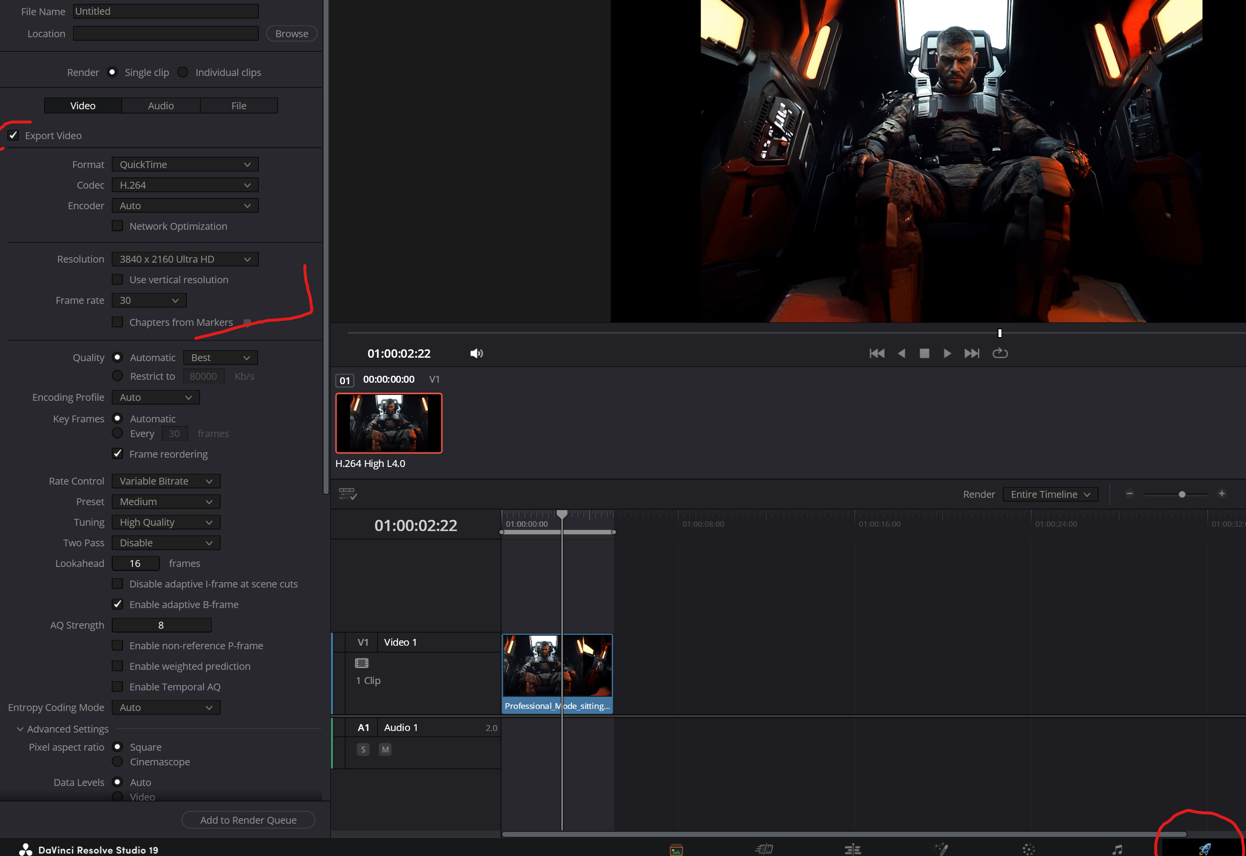Stop viewer playback

coord(924,353)
